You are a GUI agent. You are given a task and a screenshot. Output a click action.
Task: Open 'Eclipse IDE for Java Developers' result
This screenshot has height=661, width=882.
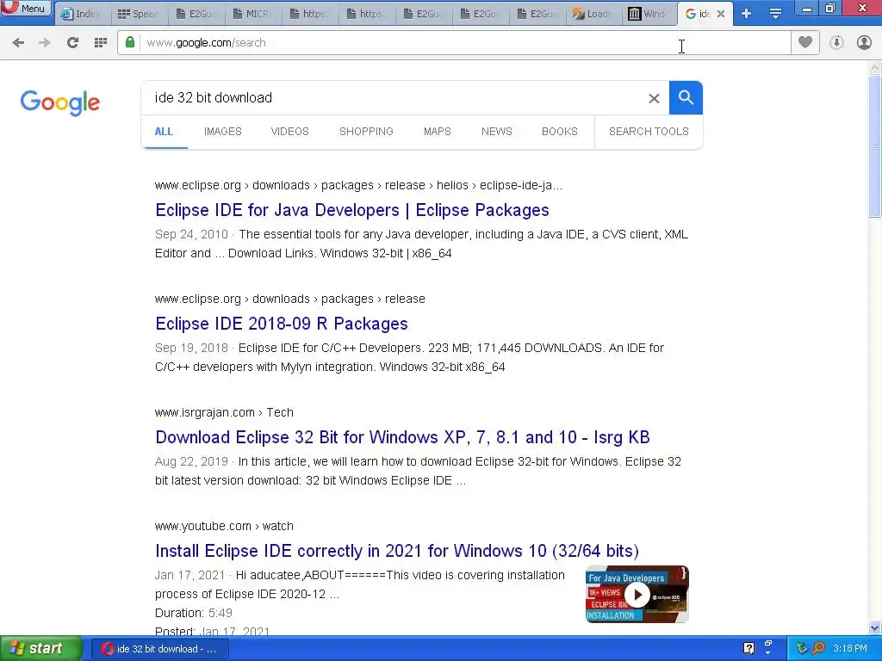352,210
